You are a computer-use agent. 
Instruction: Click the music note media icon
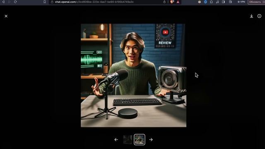click(217, 2)
